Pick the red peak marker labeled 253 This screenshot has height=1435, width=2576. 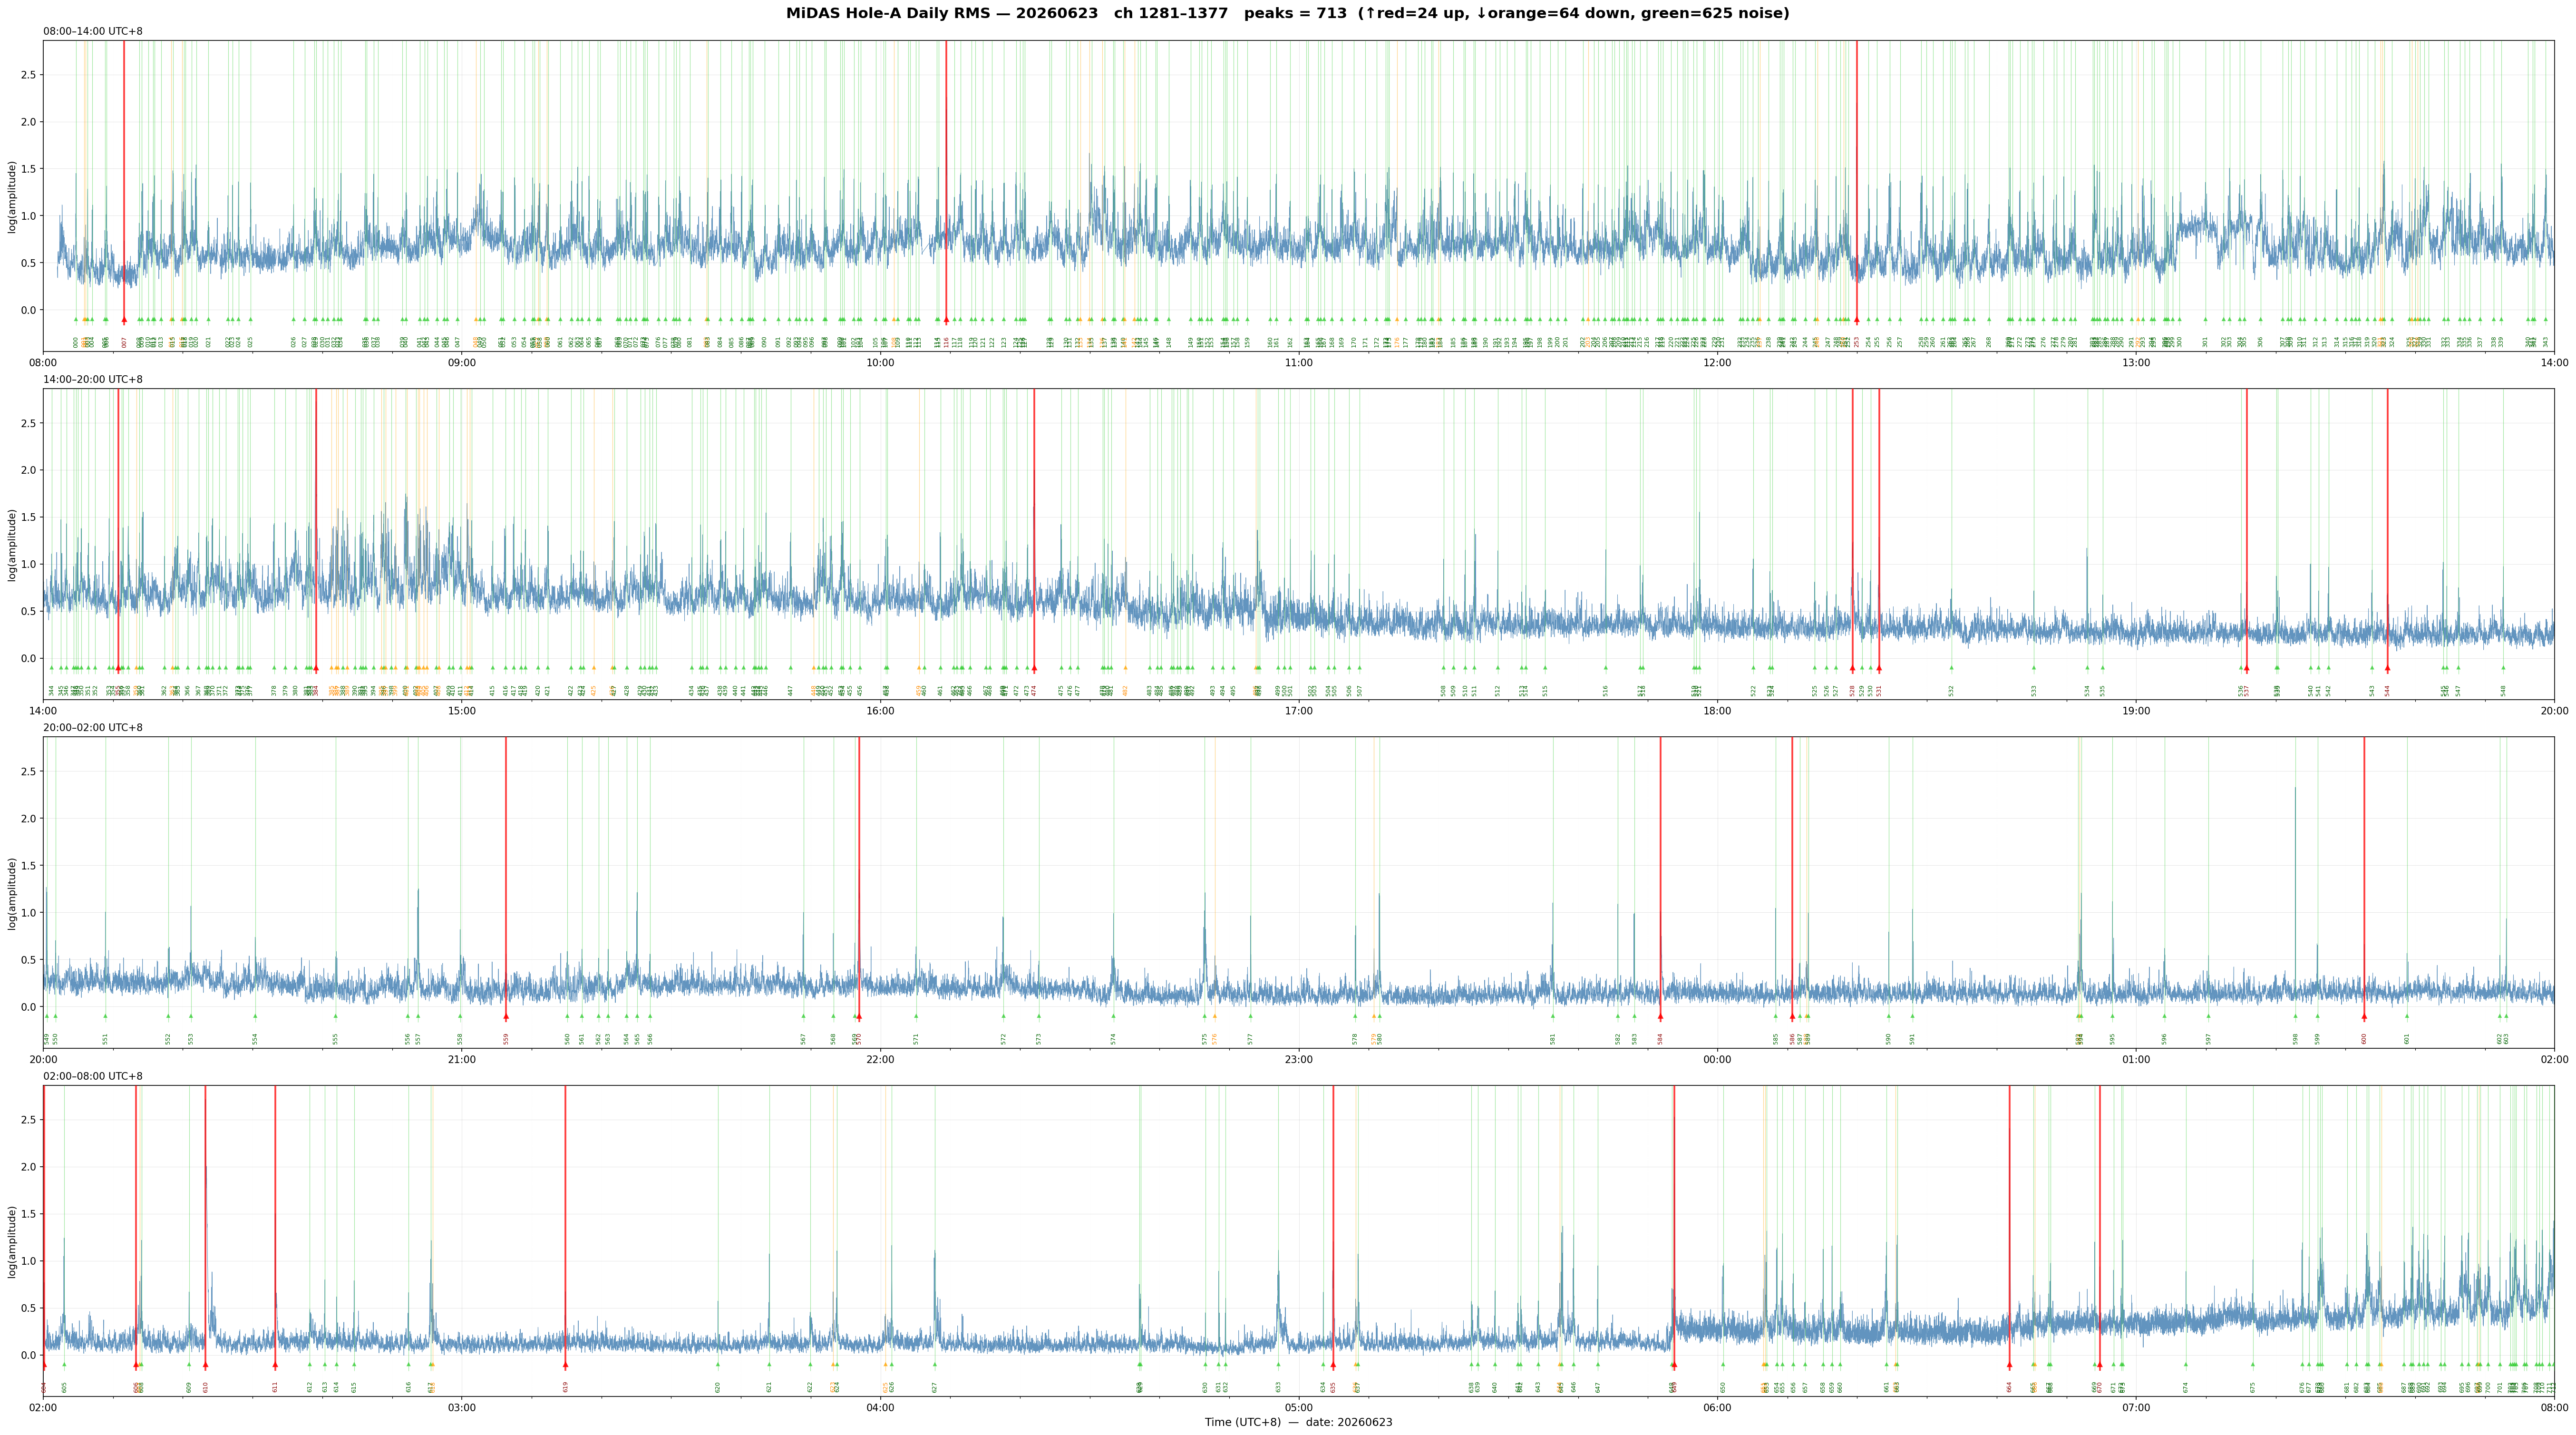point(1856,320)
